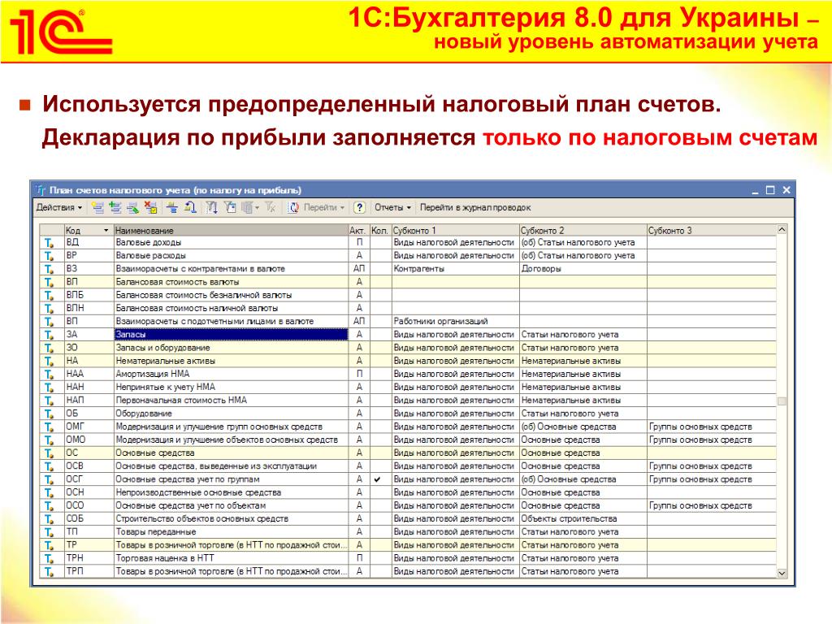
Task: Click the window title bar app icon
Action: (41, 190)
